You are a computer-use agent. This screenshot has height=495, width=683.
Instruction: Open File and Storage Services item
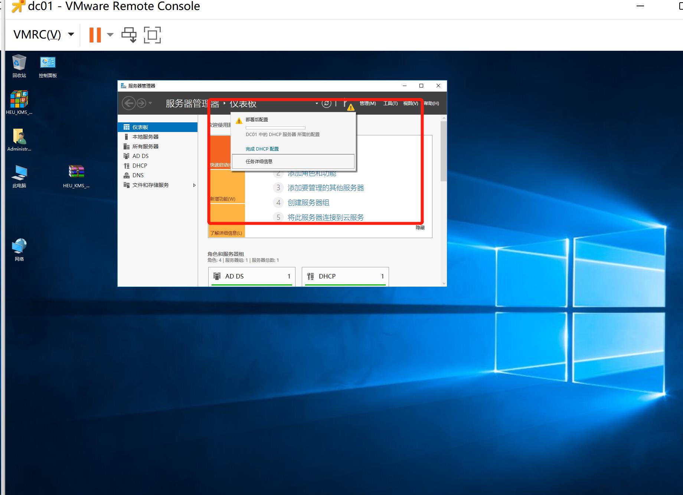click(x=158, y=185)
